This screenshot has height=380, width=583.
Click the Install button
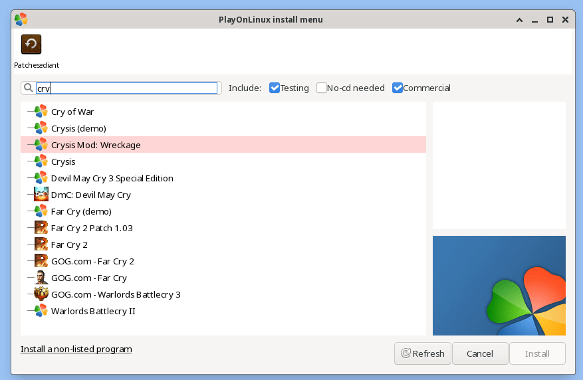coord(537,353)
